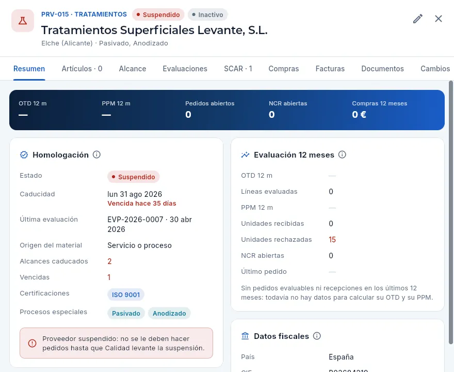
Task: Open the Evaluación 12 meses info icon
Action: [342, 154]
